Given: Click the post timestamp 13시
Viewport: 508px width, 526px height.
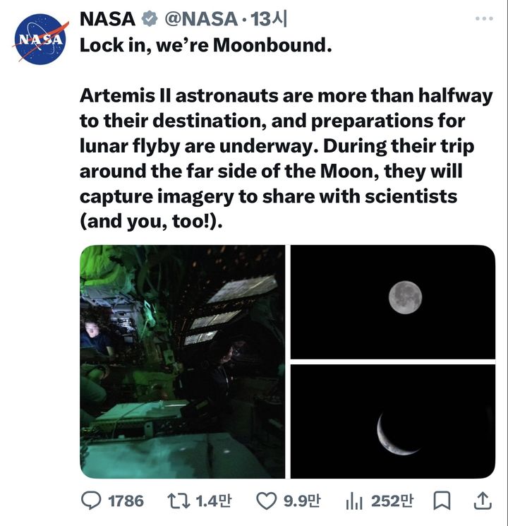Looking at the screenshot, I should pyautogui.click(x=269, y=19).
